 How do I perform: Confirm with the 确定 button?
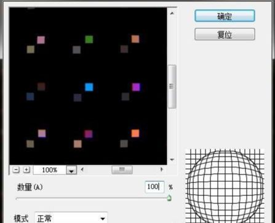click(x=225, y=16)
